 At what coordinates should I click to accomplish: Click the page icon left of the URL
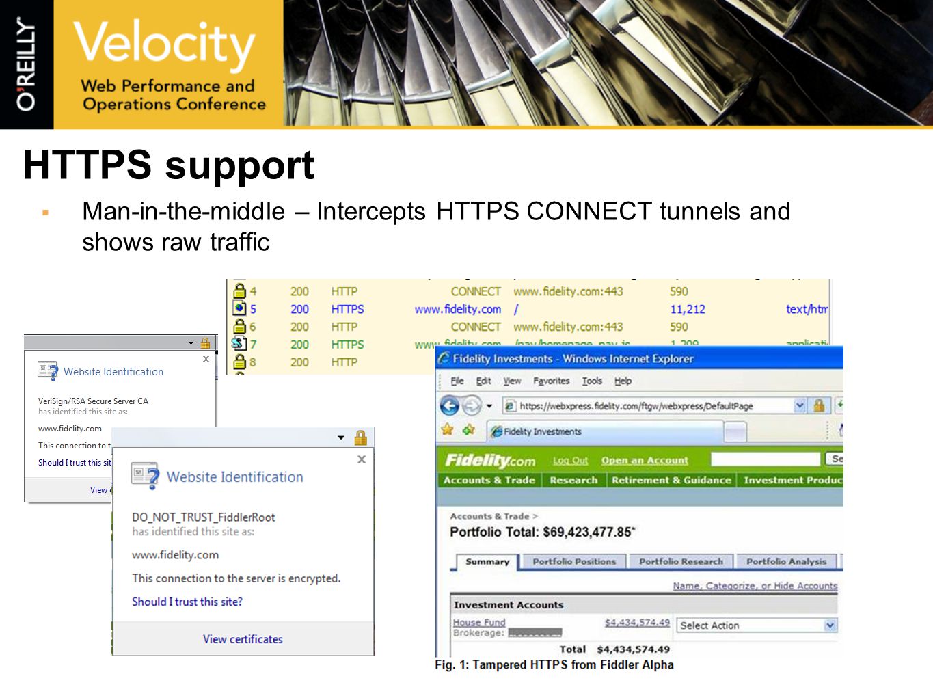pyautogui.click(x=510, y=406)
